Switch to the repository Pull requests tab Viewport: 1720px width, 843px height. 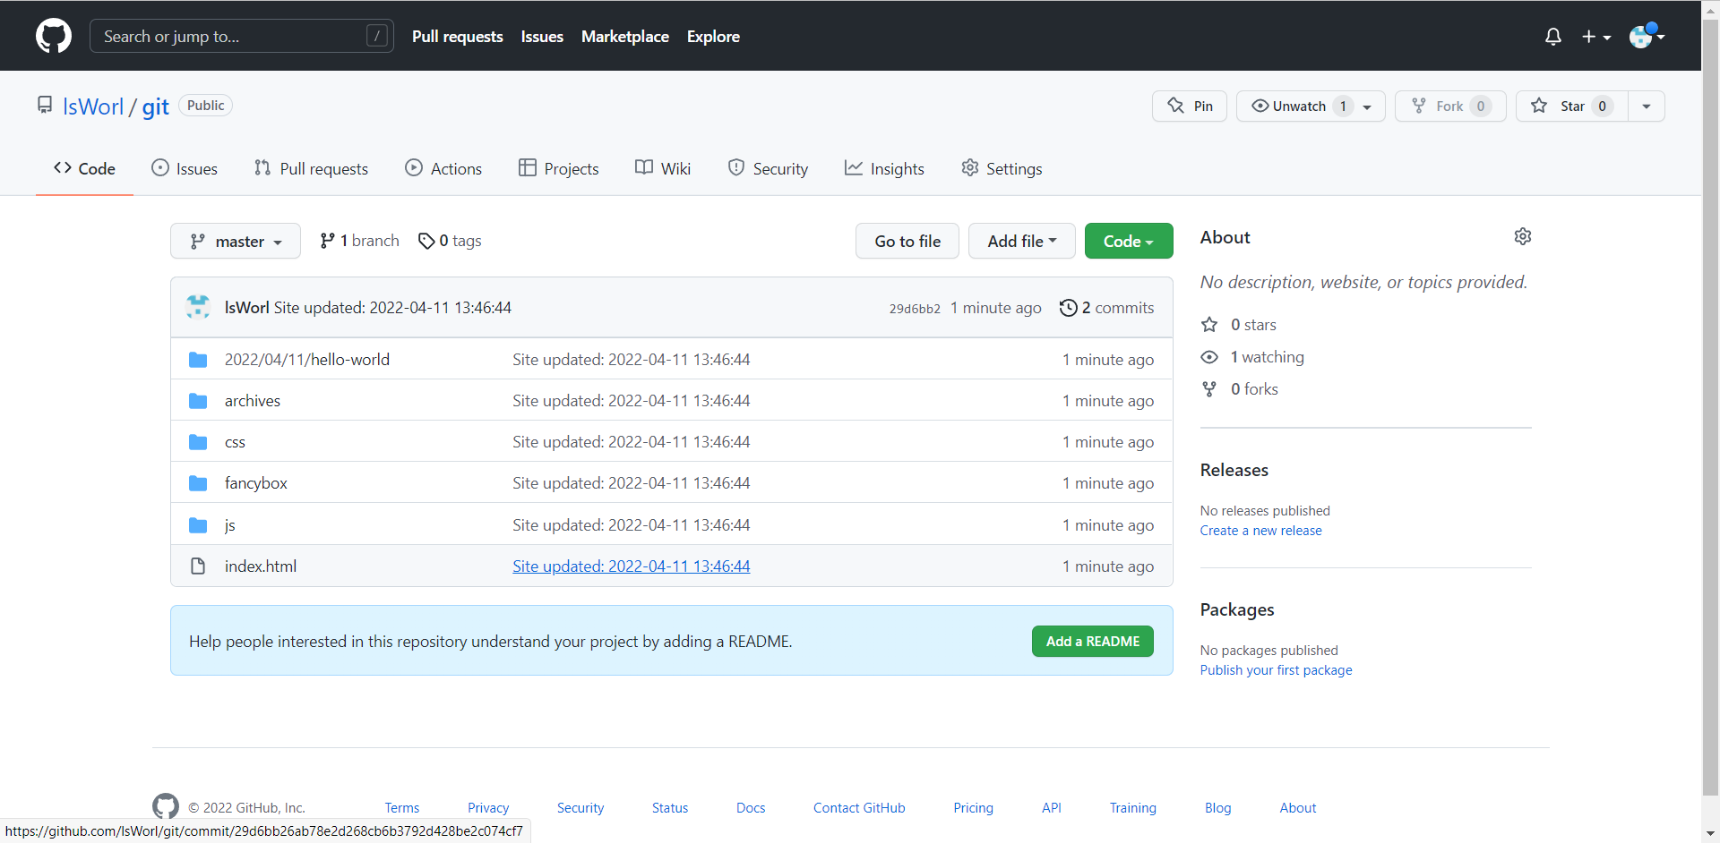point(311,168)
